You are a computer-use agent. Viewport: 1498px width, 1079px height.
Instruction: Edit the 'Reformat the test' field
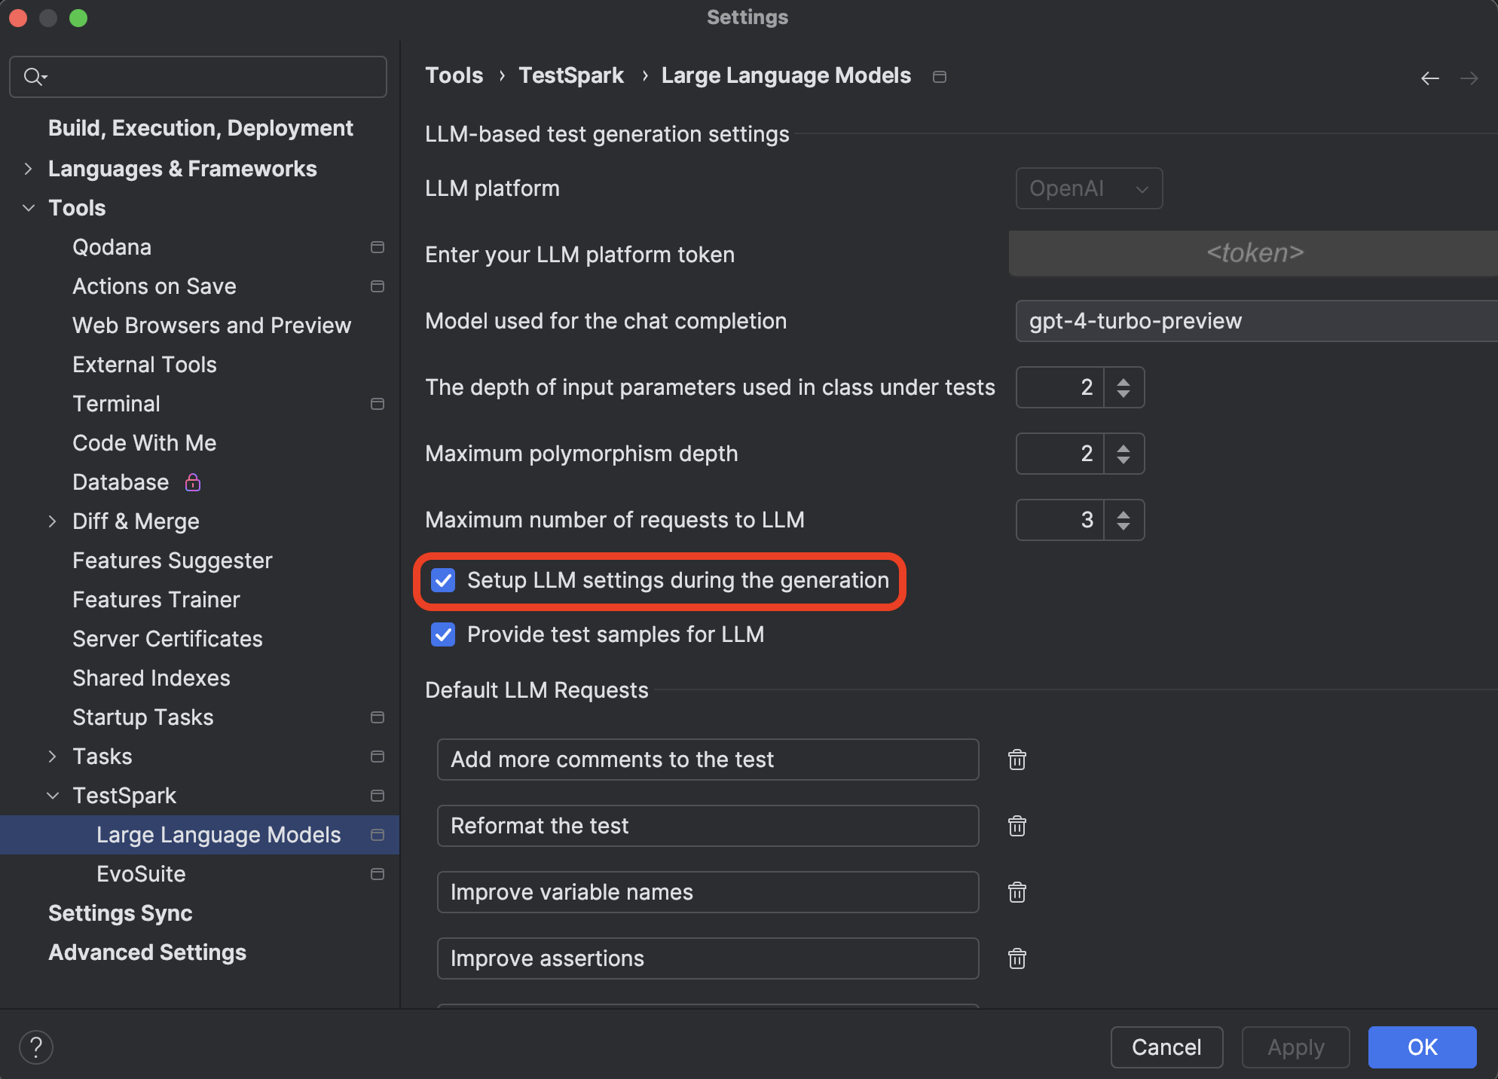(x=708, y=826)
